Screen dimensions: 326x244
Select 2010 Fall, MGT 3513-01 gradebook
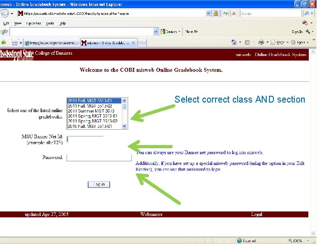[94, 126]
